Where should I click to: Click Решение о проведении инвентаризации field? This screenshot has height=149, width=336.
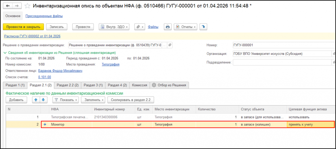pyautogui.click(x=115, y=45)
